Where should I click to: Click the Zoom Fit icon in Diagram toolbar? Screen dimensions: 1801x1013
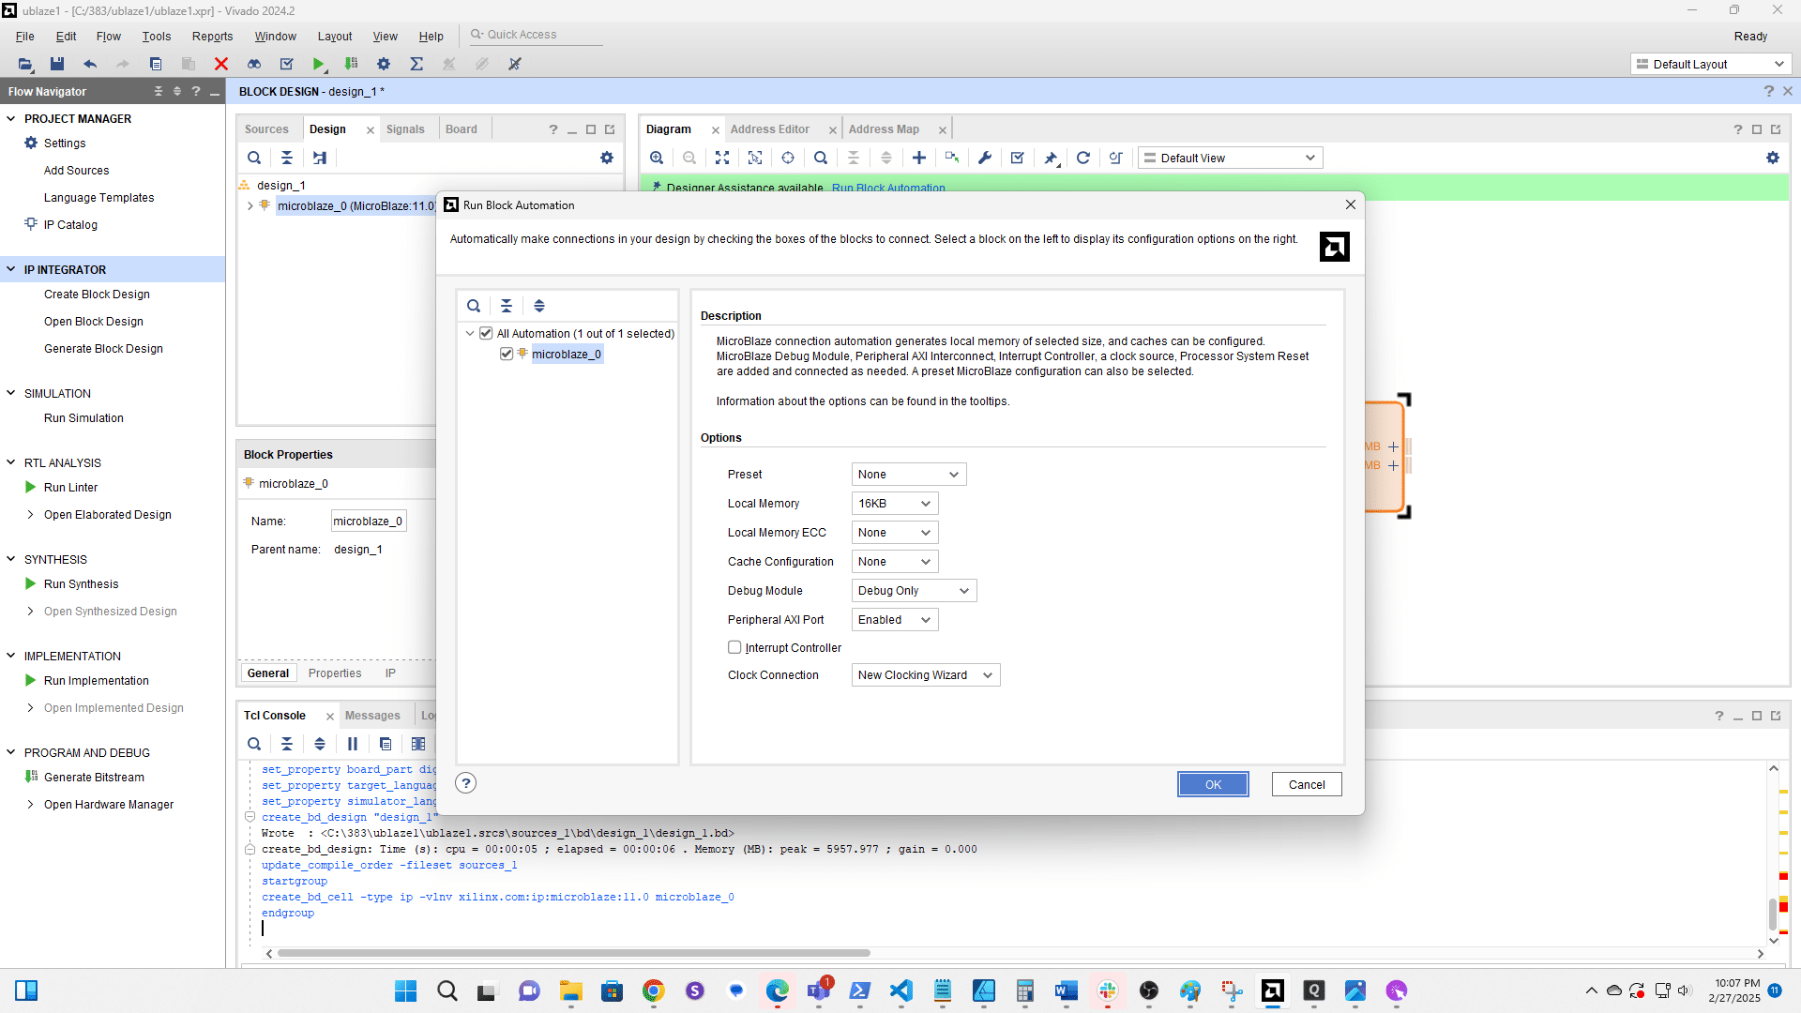(722, 158)
